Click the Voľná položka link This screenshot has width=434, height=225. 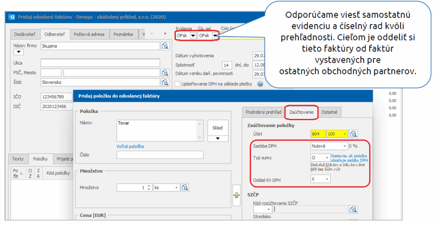coord(130,146)
